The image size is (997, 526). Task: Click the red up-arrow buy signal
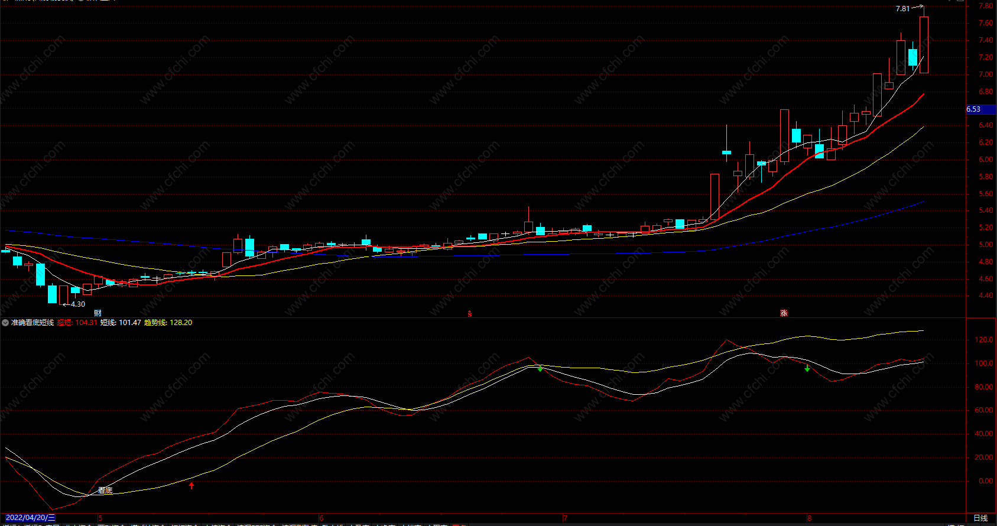coord(191,485)
